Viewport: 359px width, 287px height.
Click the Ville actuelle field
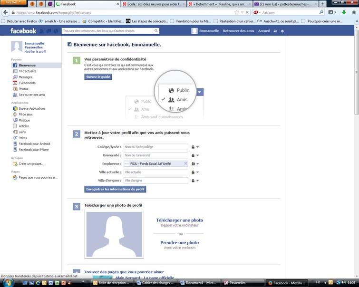point(155,172)
